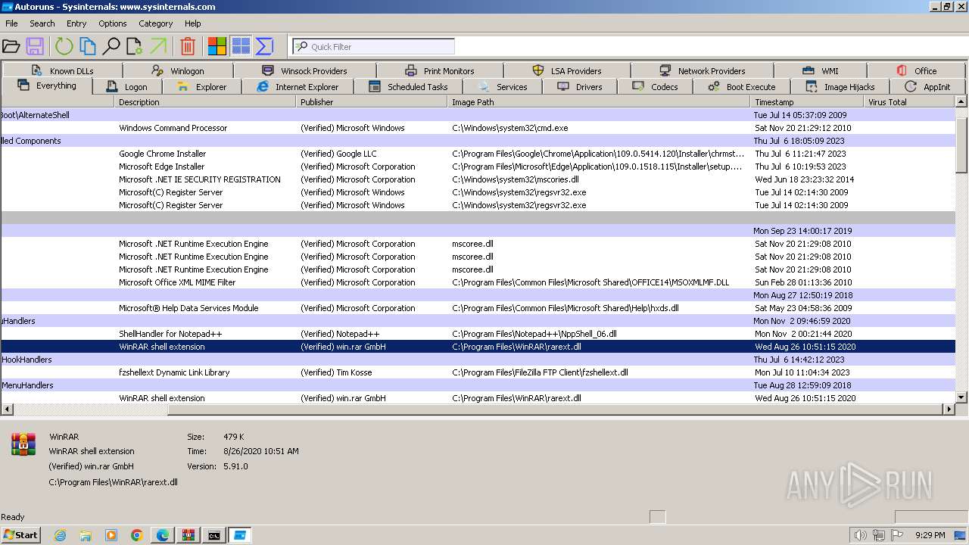Click the green Jump to Entry arrow icon
Screen dimensions: 969x545
pyautogui.click(x=158, y=46)
